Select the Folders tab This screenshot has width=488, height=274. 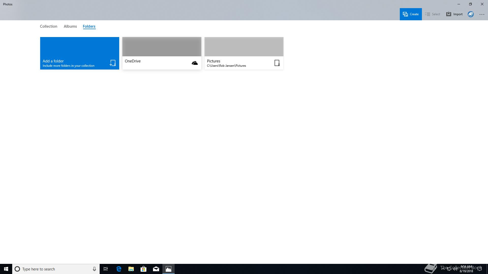tap(89, 26)
